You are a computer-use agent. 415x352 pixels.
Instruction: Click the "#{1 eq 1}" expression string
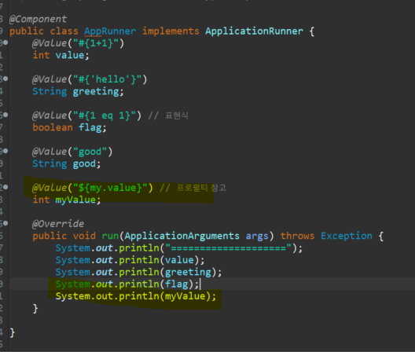105,115
